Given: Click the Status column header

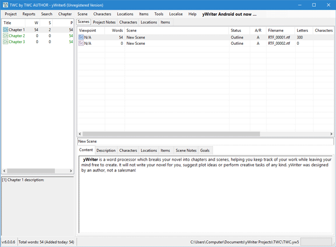Looking at the screenshot, I should coord(240,30).
